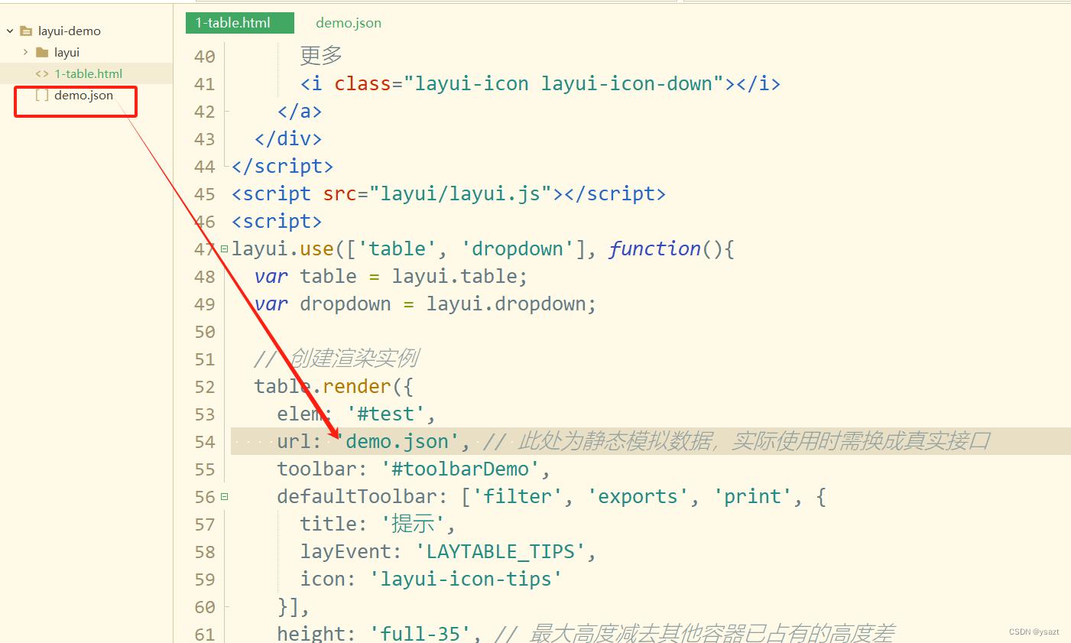Click the closing </div> tag on line 43
The image size is (1071, 643).
point(288,138)
